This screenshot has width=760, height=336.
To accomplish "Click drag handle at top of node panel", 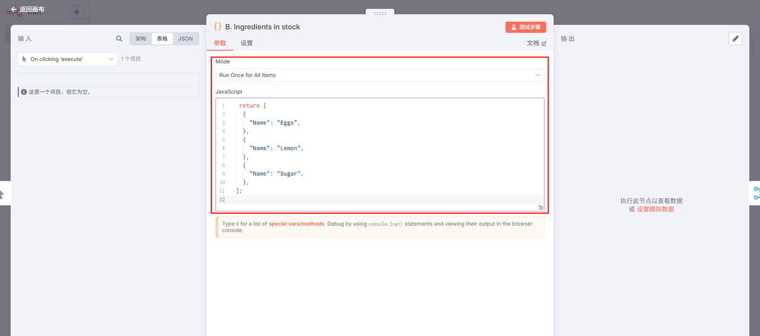I will (380, 12).
